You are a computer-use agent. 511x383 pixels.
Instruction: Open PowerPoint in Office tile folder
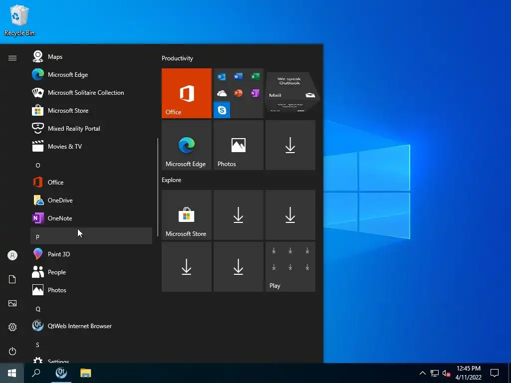pyautogui.click(x=238, y=93)
